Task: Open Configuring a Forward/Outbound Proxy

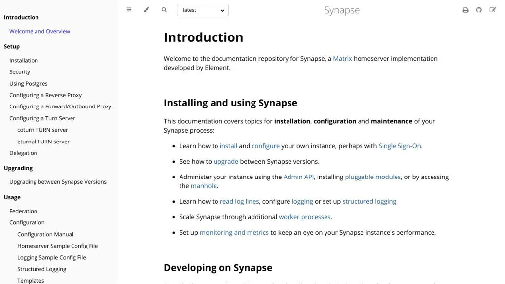Action: pos(60,106)
